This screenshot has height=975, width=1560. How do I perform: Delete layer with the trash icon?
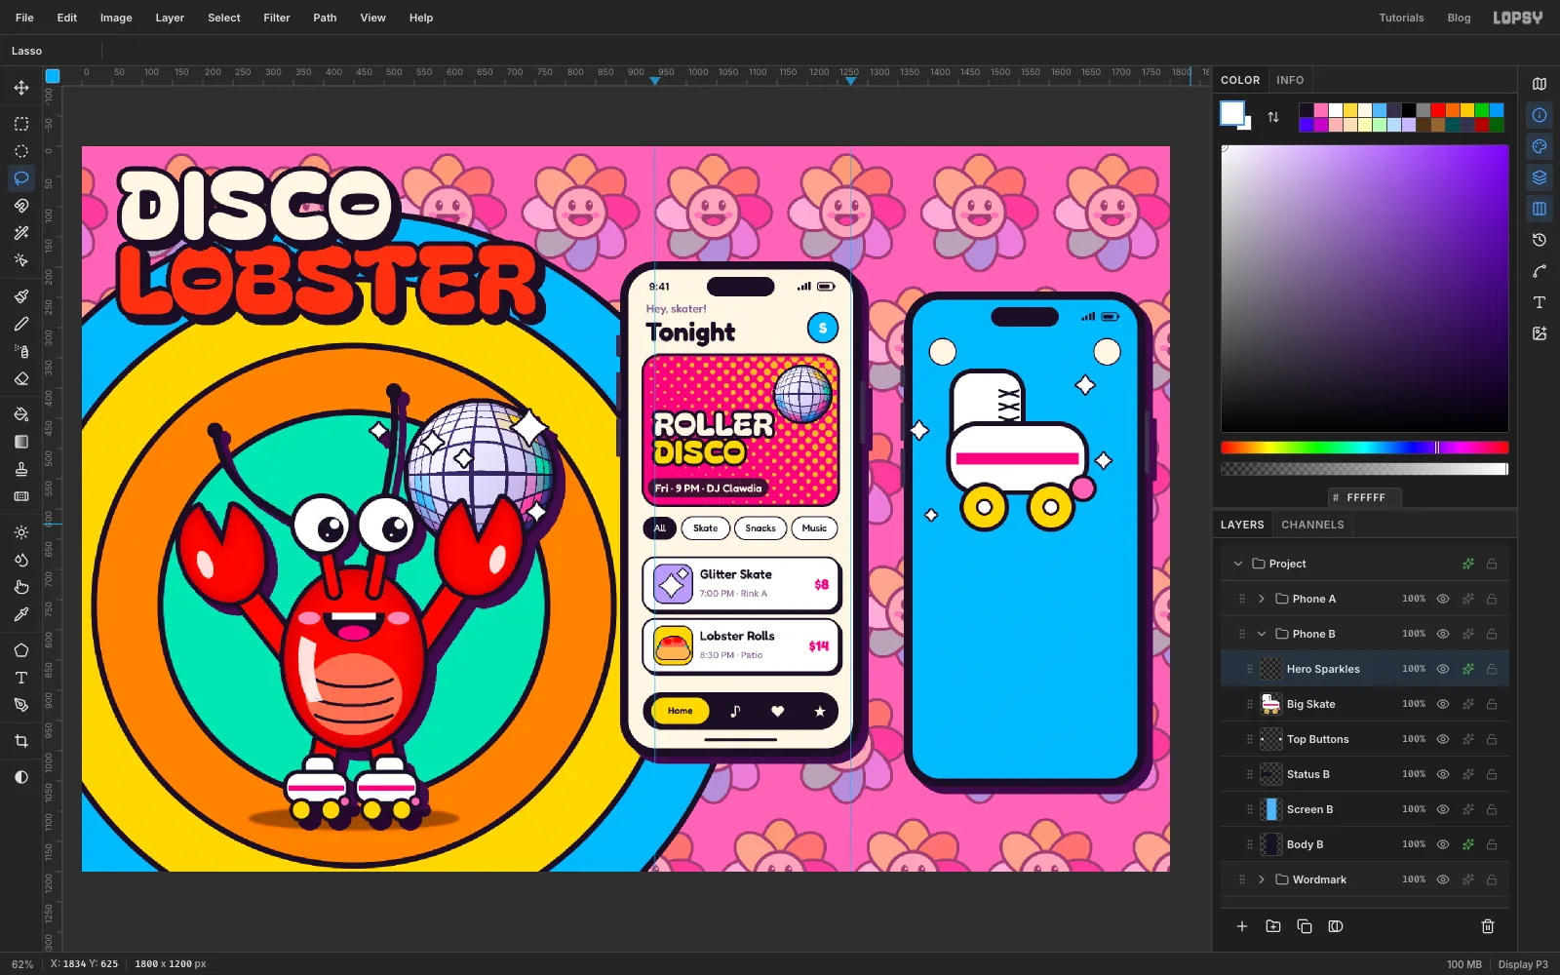(1488, 926)
